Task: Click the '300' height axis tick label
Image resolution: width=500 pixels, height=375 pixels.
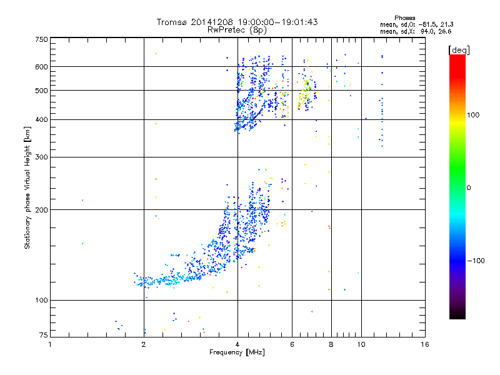Action: click(41, 157)
